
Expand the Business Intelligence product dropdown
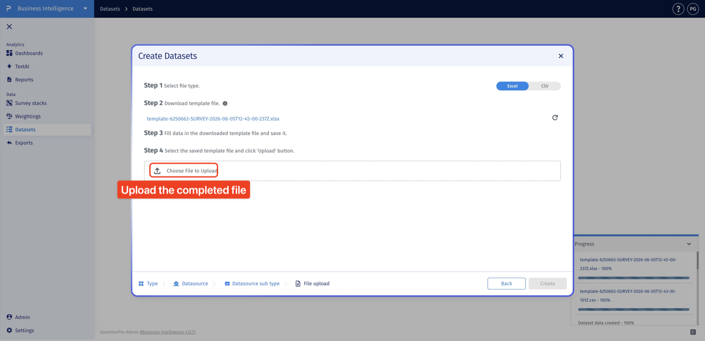85,8
